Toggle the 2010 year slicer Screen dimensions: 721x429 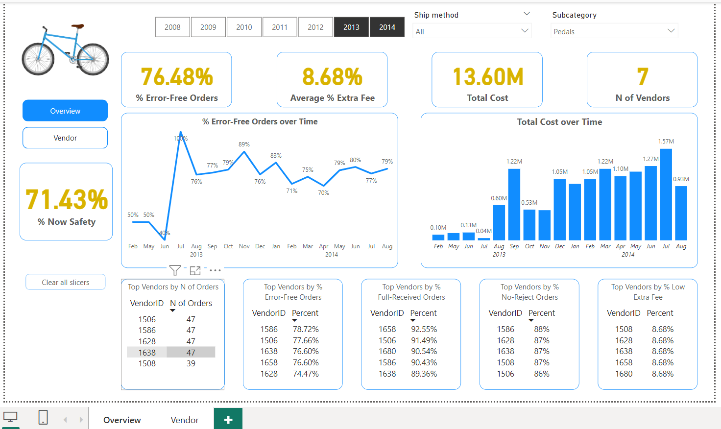[x=244, y=27]
